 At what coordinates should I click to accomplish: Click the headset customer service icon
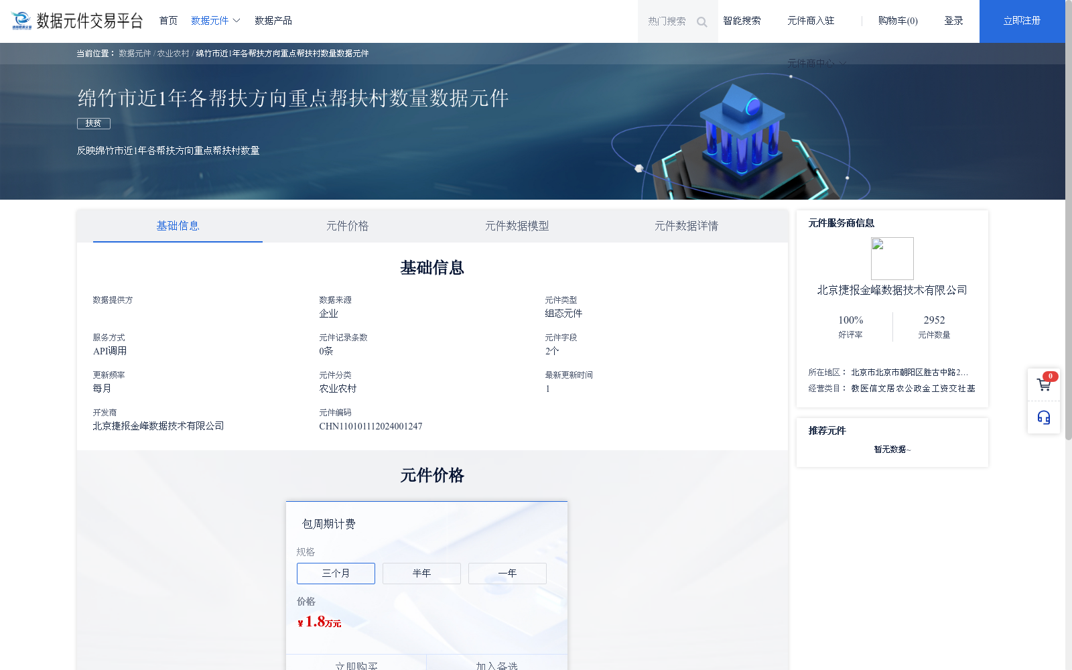point(1043,417)
